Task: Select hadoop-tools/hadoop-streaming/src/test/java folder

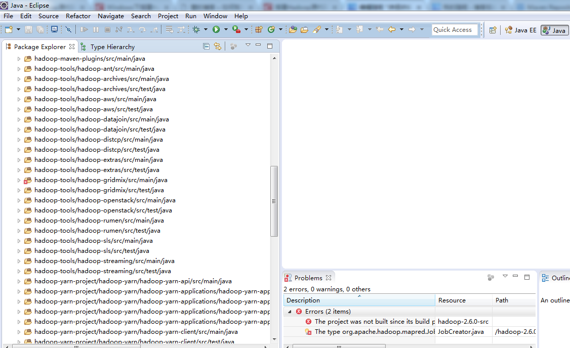Action: pyautogui.click(x=103, y=271)
